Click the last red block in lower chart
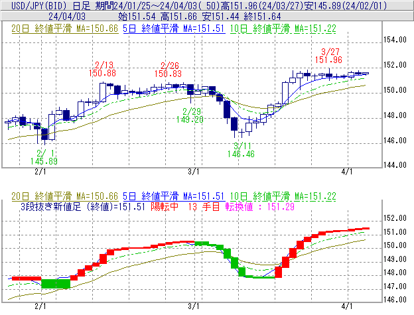 tap(366, 229)
